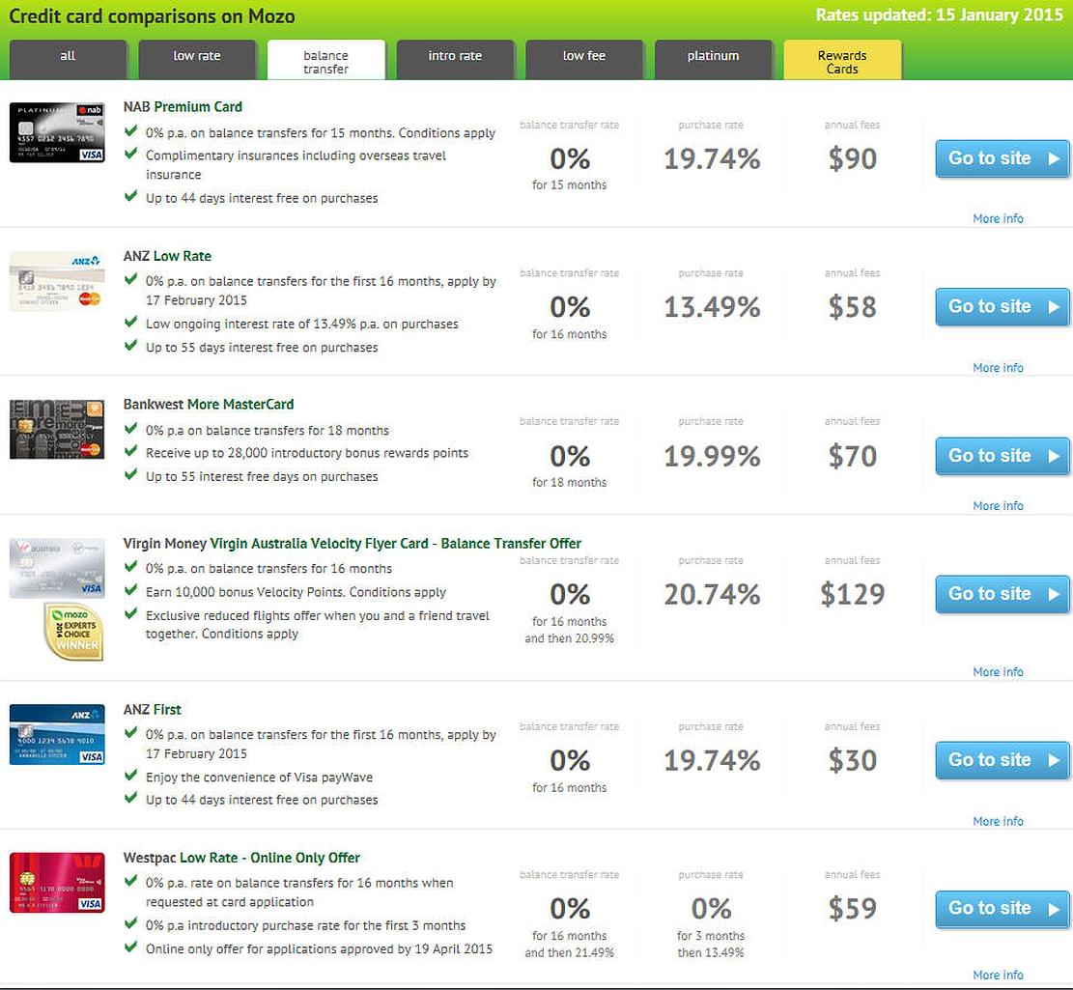The width and height of the screenshot is (1073, 990).
Task: Open the ANZ First title link
Action: coord(152,710)
